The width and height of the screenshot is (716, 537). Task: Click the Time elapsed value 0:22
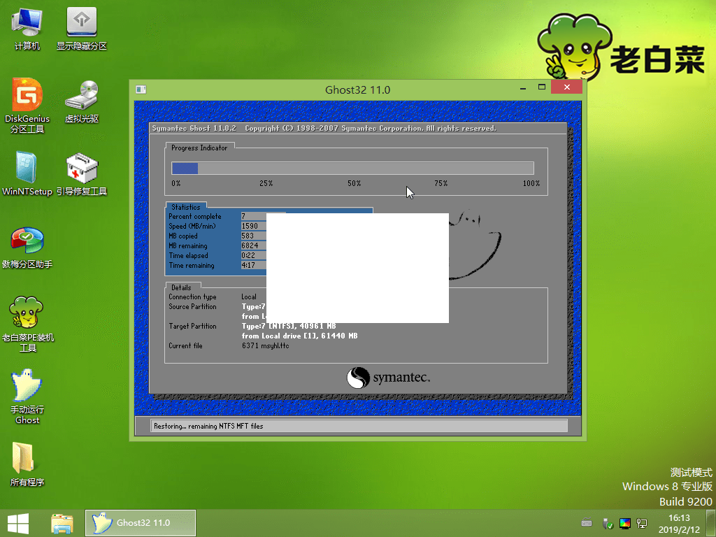(248, 255)
